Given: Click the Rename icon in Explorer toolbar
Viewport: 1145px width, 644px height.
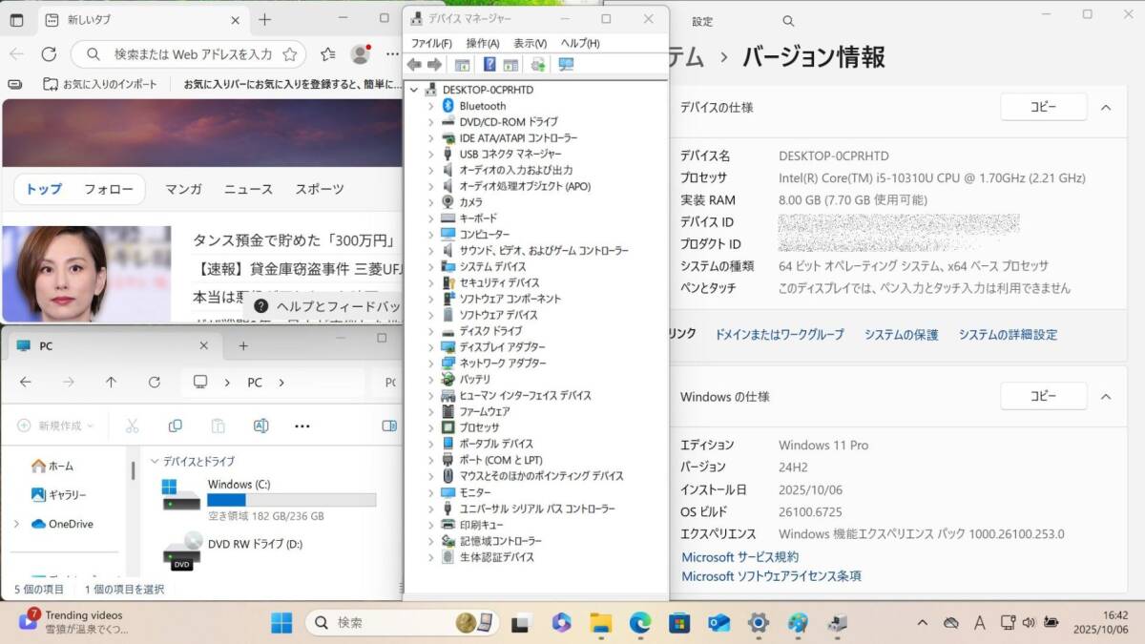Looking at the screenshot, I should (260, 426).
